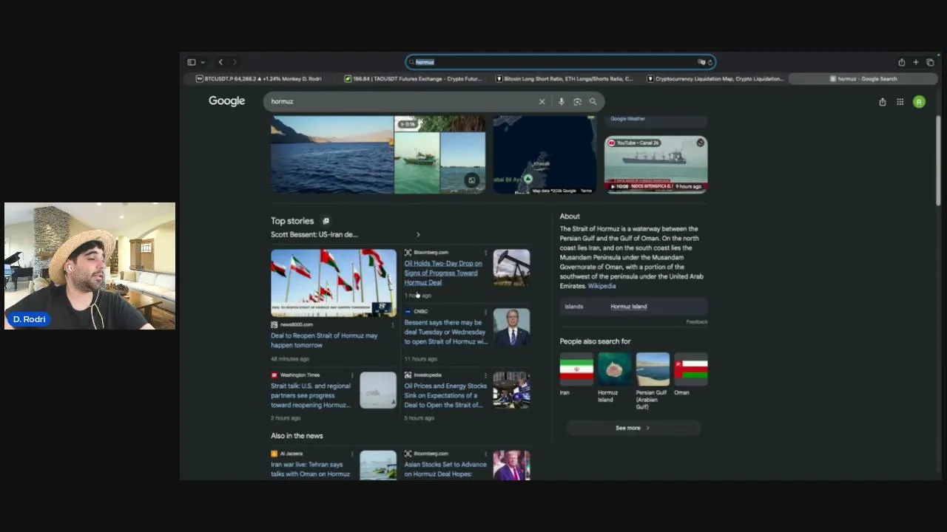Switch to the BTCUSDT.P tab

(259, 79)
